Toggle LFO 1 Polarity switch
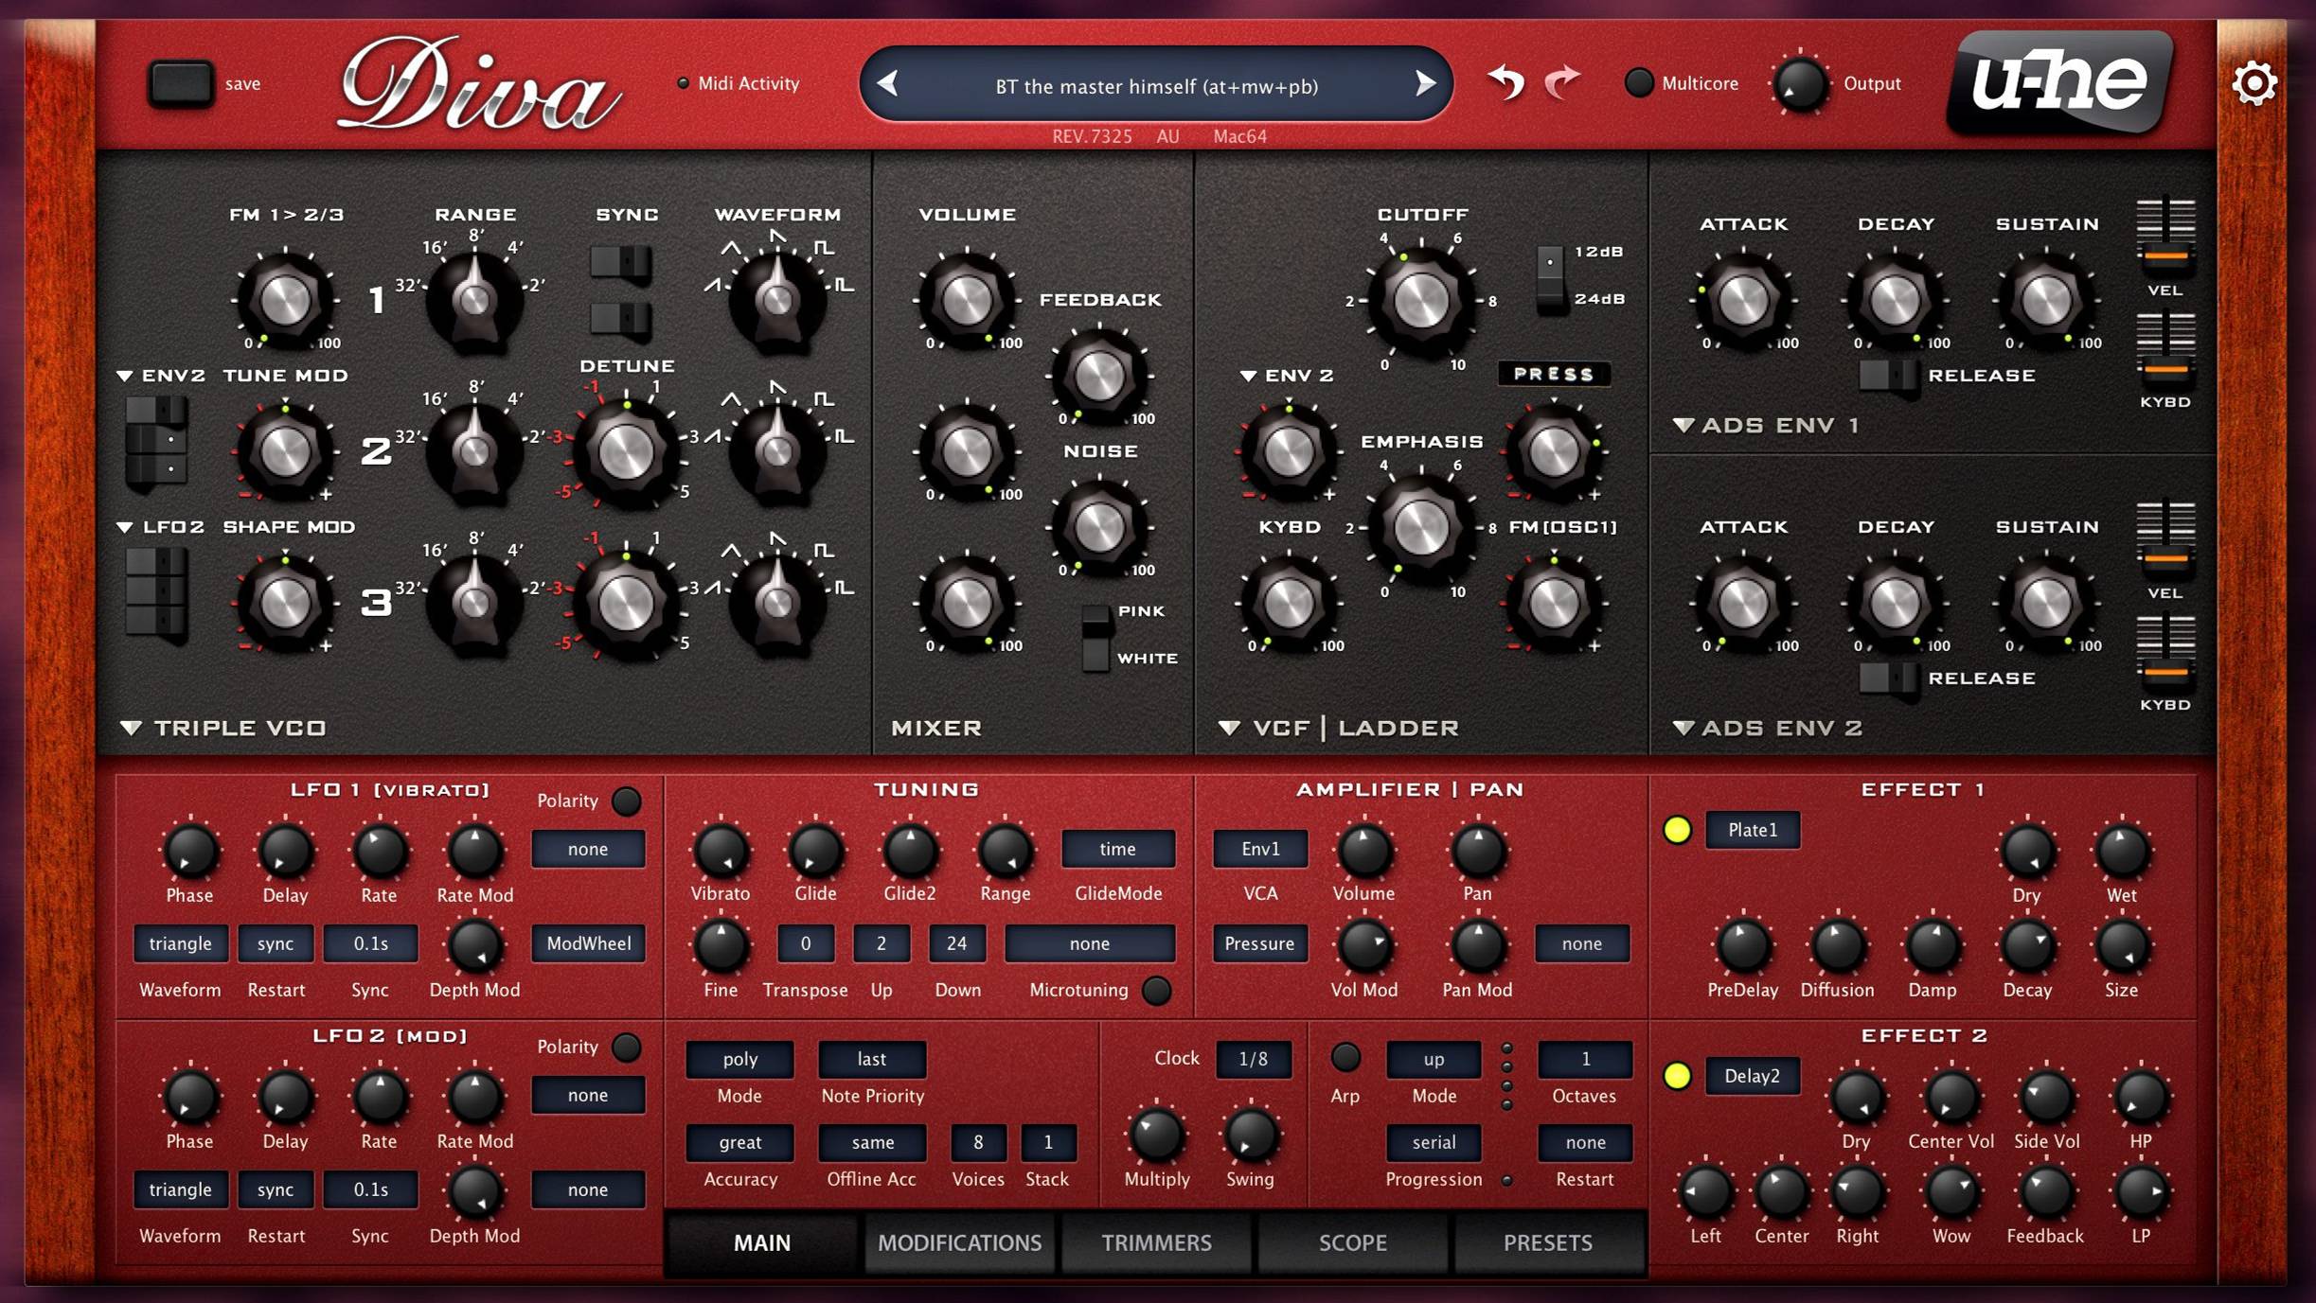Viewport: 2316px width, 1303px height. coord(626,801)
